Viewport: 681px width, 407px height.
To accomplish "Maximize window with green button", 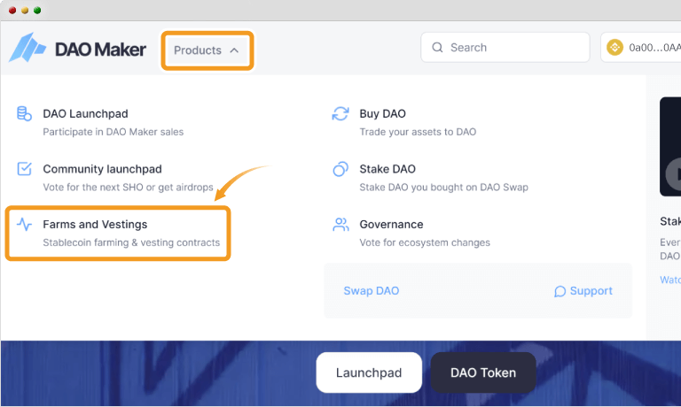I will click(x=37, y=10).
